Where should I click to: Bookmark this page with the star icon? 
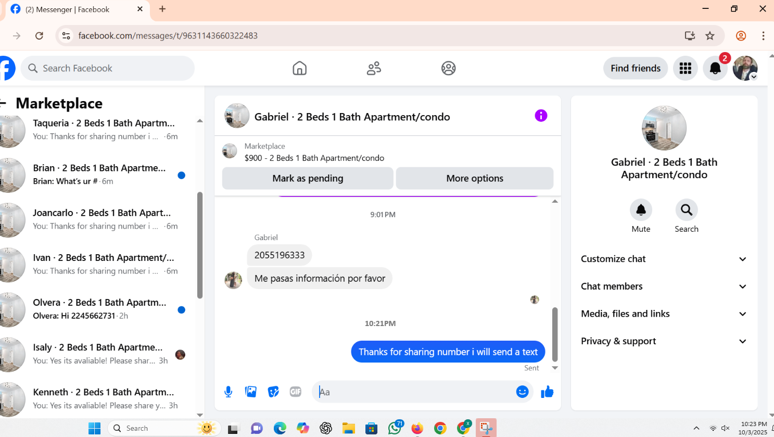(x=710, y=36)
